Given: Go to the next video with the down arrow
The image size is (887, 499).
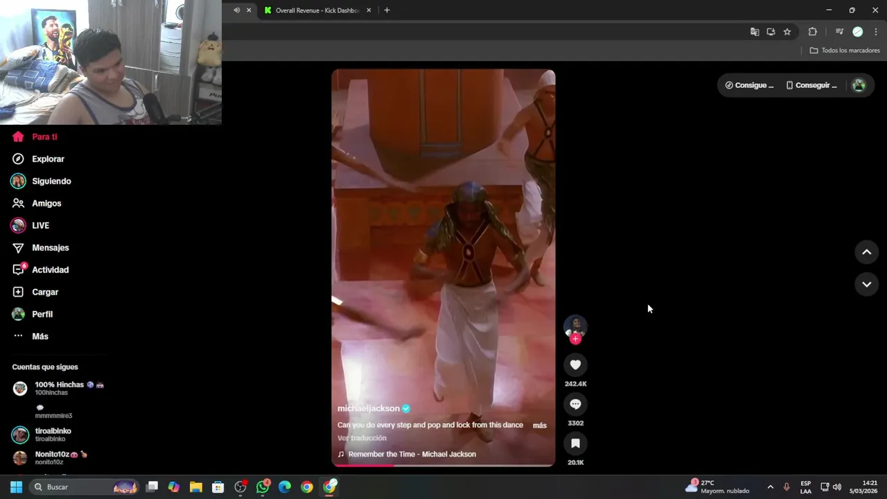Looking at the screenshot, I should click(x=866, y=284).
